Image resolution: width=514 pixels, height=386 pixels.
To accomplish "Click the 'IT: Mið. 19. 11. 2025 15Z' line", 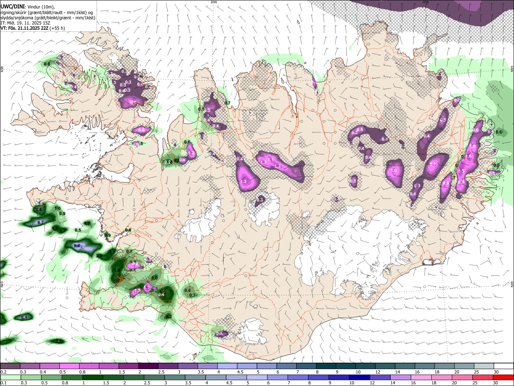I will [x=25, y=23].
